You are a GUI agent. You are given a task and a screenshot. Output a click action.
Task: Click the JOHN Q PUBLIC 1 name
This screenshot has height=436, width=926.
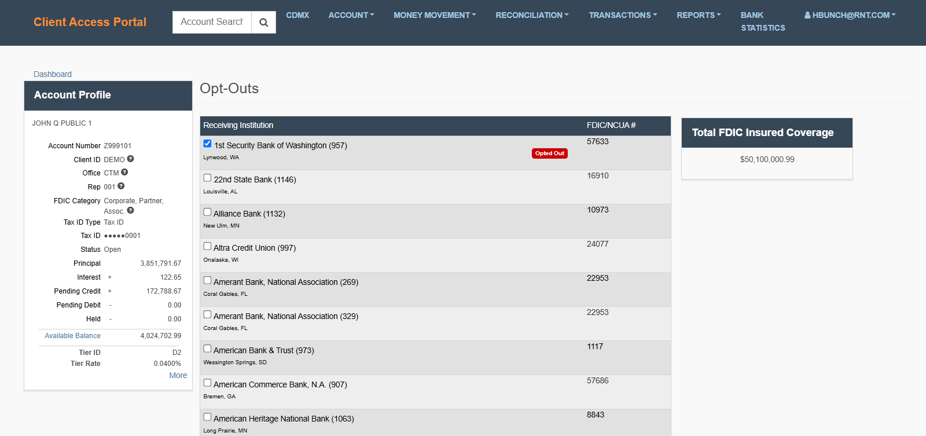pos(62,123)
